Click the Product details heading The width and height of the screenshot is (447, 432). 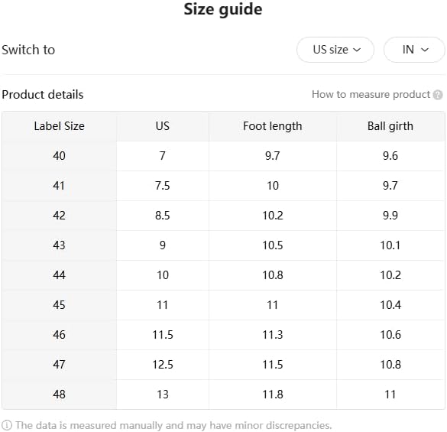click(43, 95)
